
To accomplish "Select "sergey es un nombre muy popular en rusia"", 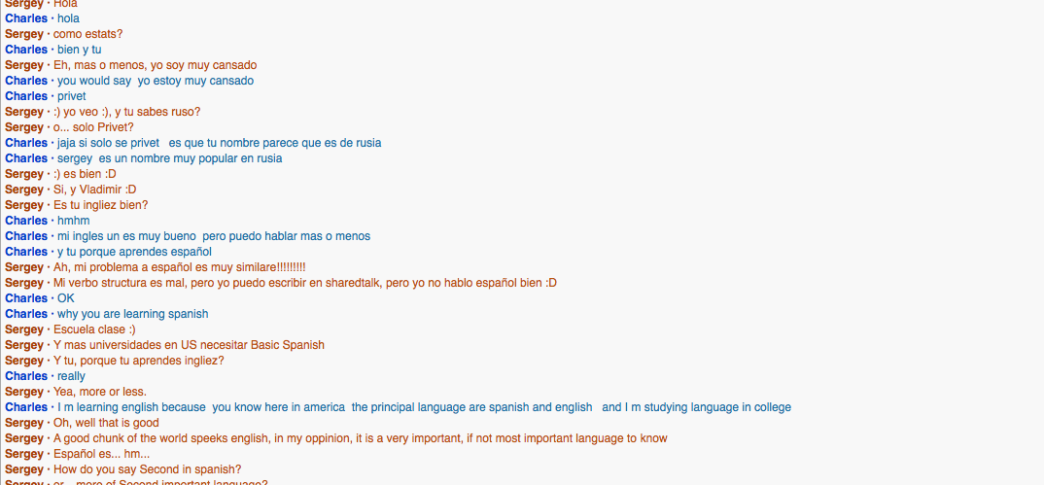I will pyautogui.click(x=169, y=158).
